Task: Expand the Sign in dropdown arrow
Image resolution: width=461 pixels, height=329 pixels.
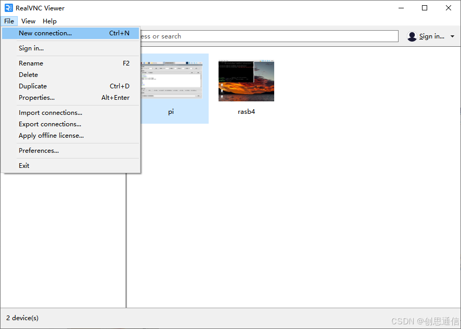Action: (452, 36)
